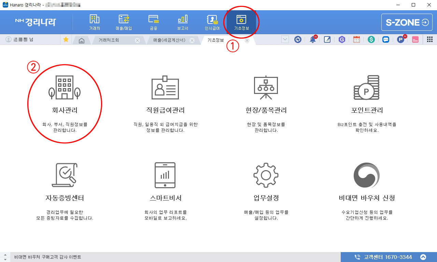Open 자동증빙센터 document magnifier icon
Image resolution: width=437 pixels, height=262 pixels.
(x=65, y=175)
